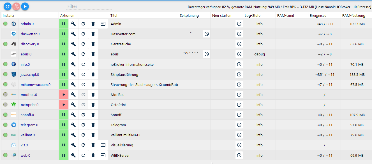The height and width of the screenshot is (164, 372).
Task: Toggle expert mode with the red head icon
Action: 16,6
